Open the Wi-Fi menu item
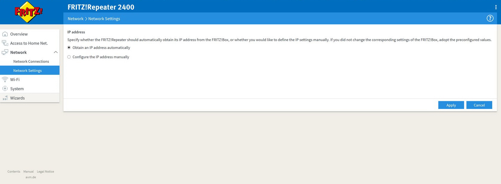The width and height of the screenshot is (501, 184). [30, 79]
